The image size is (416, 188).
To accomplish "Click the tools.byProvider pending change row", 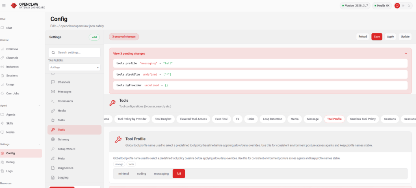I will pyautogui.click(x=260, y=85).
